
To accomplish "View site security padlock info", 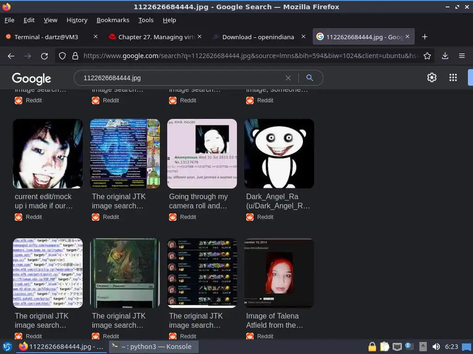I will [75, 56].
